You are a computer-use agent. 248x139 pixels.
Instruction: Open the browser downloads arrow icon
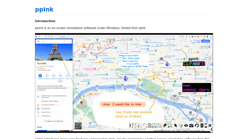coord(189,37)
